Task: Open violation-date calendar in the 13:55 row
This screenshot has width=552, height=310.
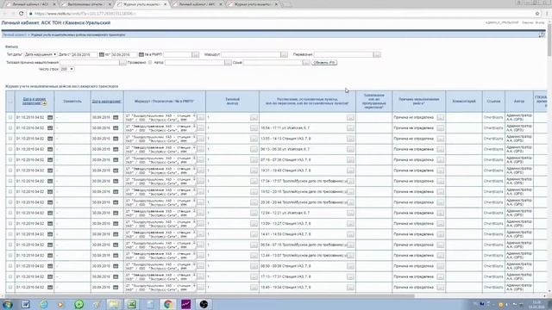Action: pos(116,139)
